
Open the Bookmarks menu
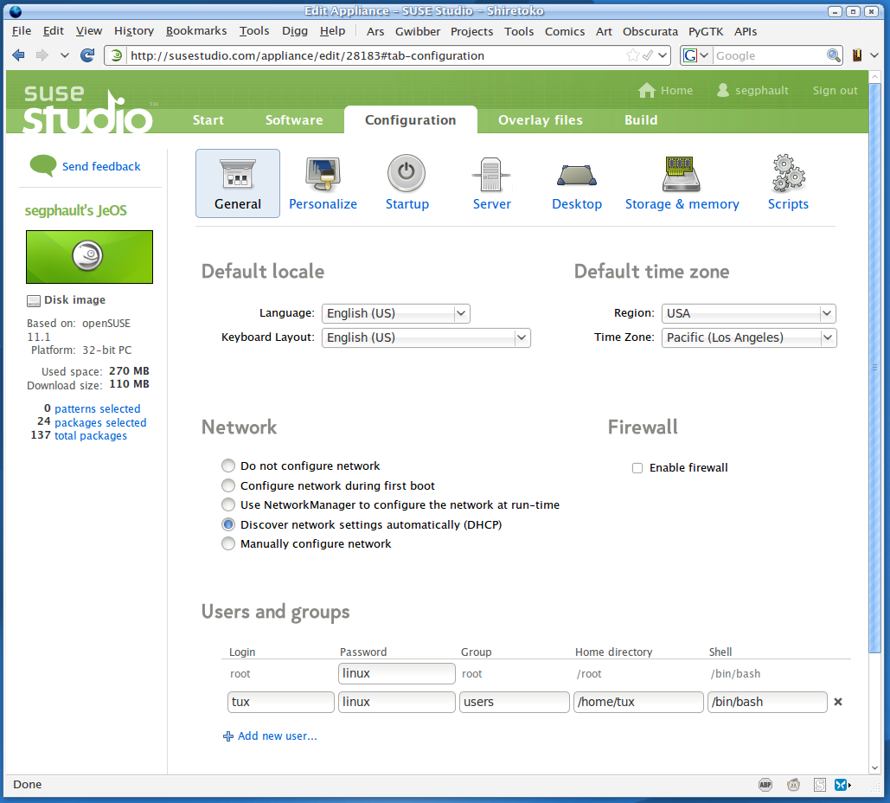tap(195, 30)
